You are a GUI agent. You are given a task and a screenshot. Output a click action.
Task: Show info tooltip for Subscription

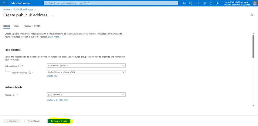(19, 66)
